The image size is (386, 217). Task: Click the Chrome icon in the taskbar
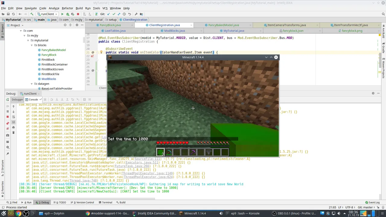(18, 213)
